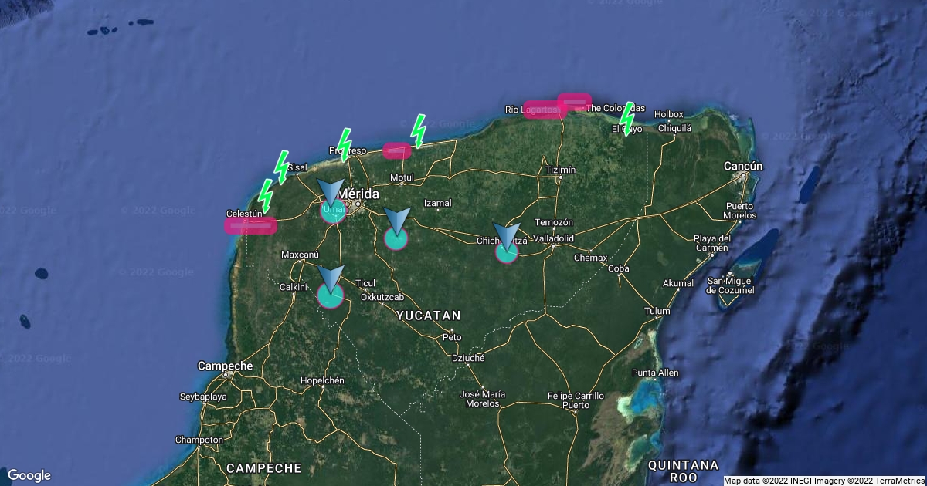Select the lightning bolt north of Motul
This screenshot has width=927, height=486.
coord(418,130)
